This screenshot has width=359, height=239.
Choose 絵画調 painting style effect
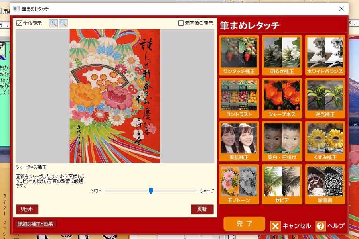coord(325,184)
